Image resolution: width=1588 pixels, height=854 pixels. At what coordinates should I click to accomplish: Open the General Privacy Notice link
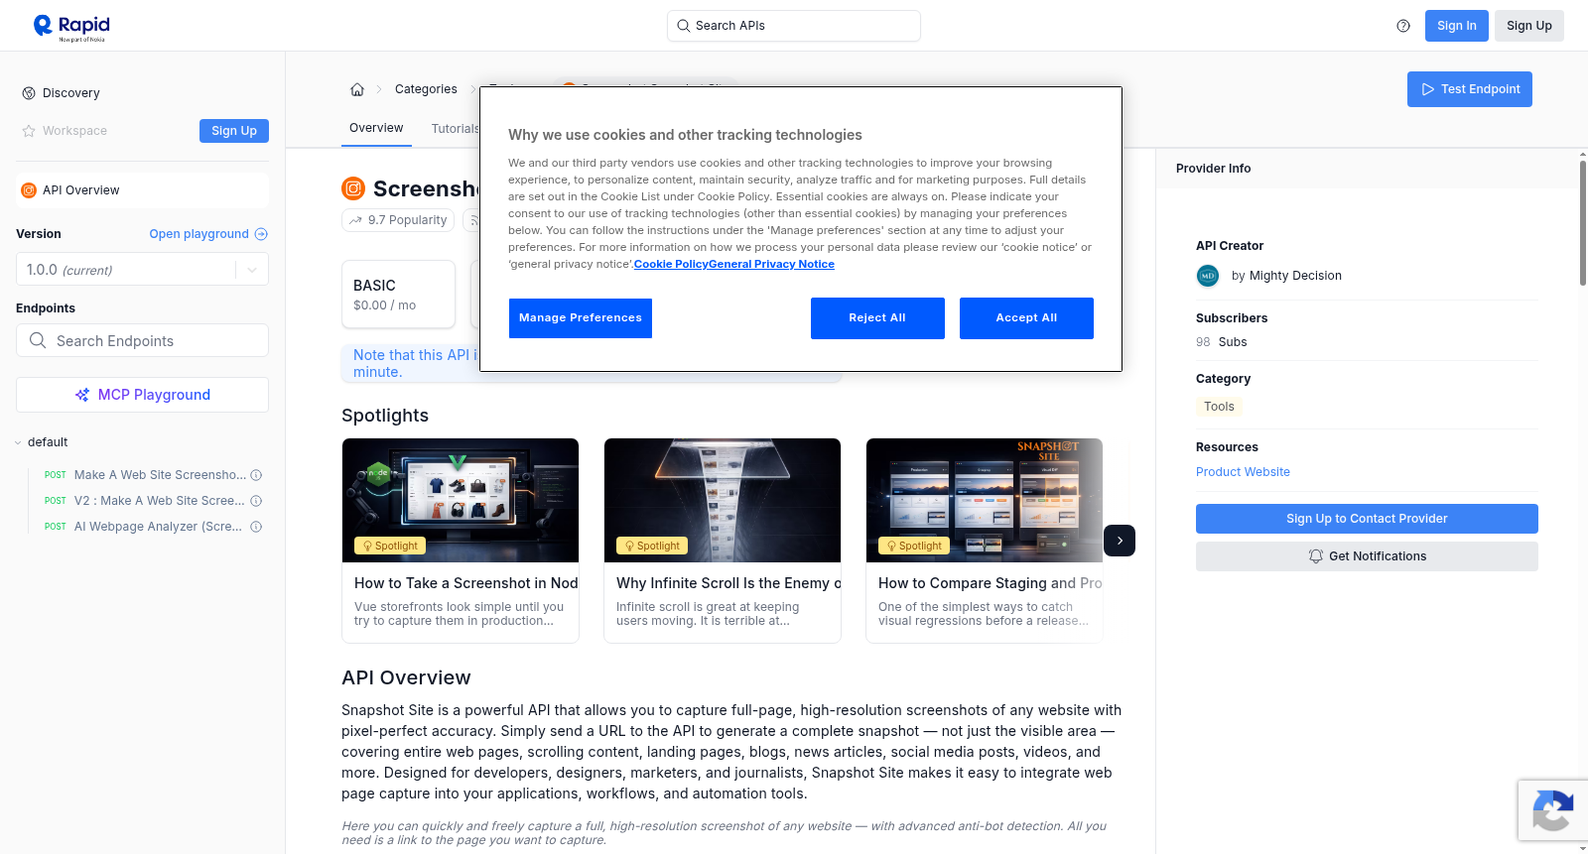[771, 264]
